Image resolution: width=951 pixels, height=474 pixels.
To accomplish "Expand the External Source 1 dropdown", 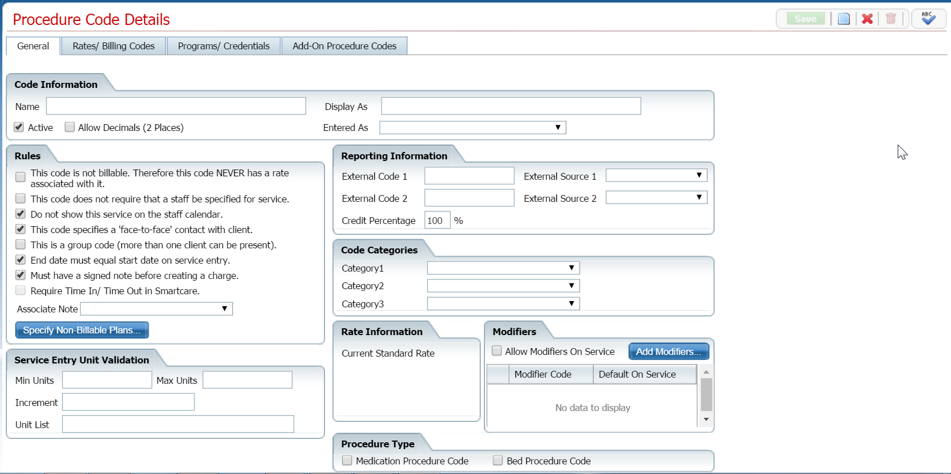I will 656,176.
